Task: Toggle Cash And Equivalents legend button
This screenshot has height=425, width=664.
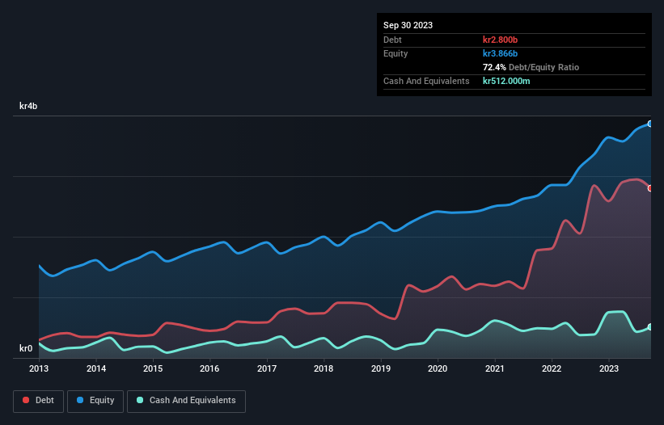Action: [186, 401]
